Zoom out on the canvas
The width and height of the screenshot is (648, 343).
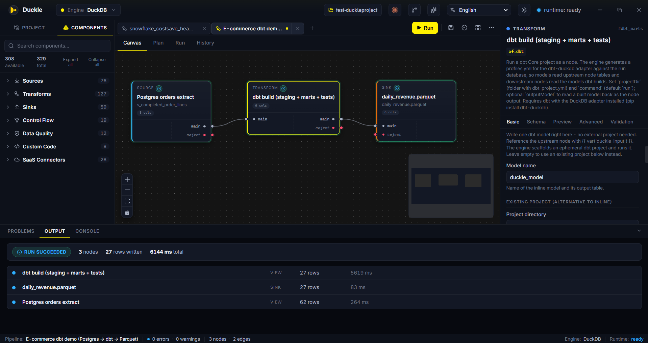click(x=127, y=190)
